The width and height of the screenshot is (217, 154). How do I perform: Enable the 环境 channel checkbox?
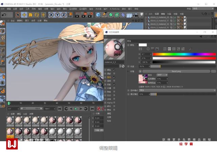[x=114, y=88]
